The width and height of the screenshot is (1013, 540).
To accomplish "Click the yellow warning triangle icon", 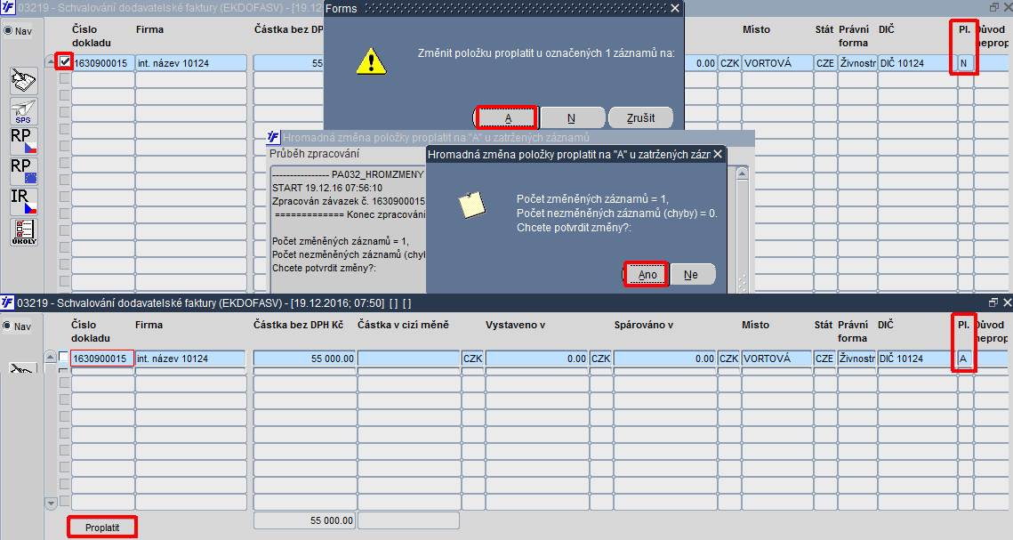I will point(372,62).
